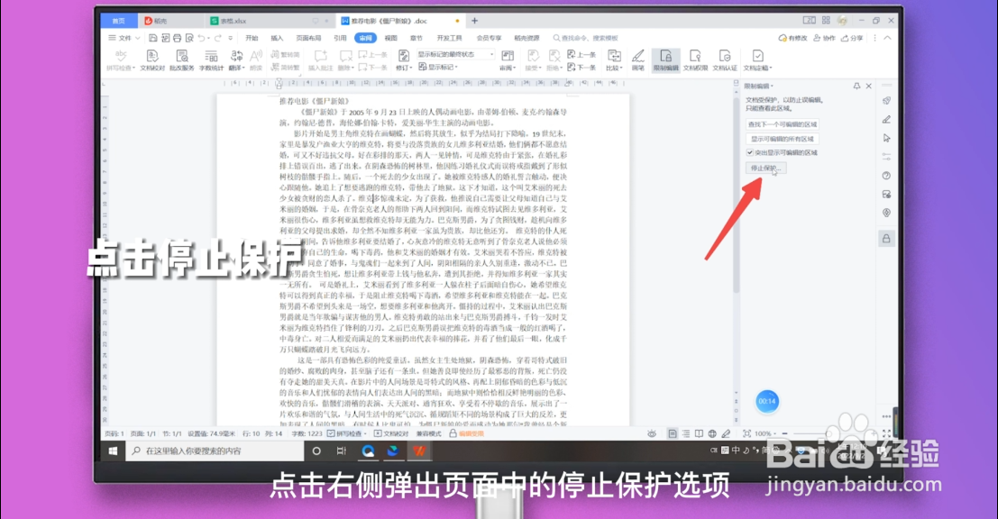The height and width of the screenshot is (519, 998).
Task: Click the 分享 share button
Action: [x=852, y=38]
